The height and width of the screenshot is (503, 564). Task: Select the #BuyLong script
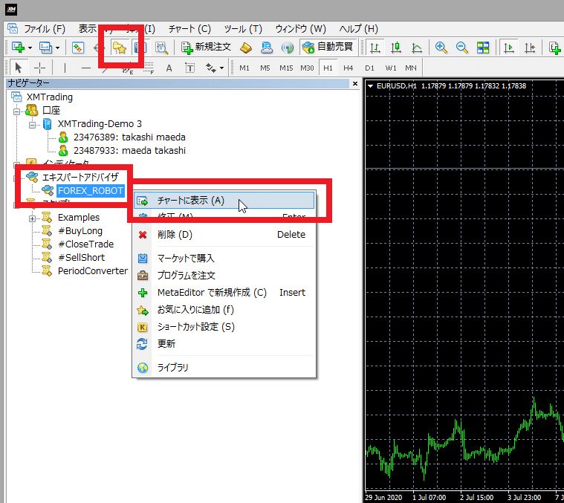click(80, 231)
